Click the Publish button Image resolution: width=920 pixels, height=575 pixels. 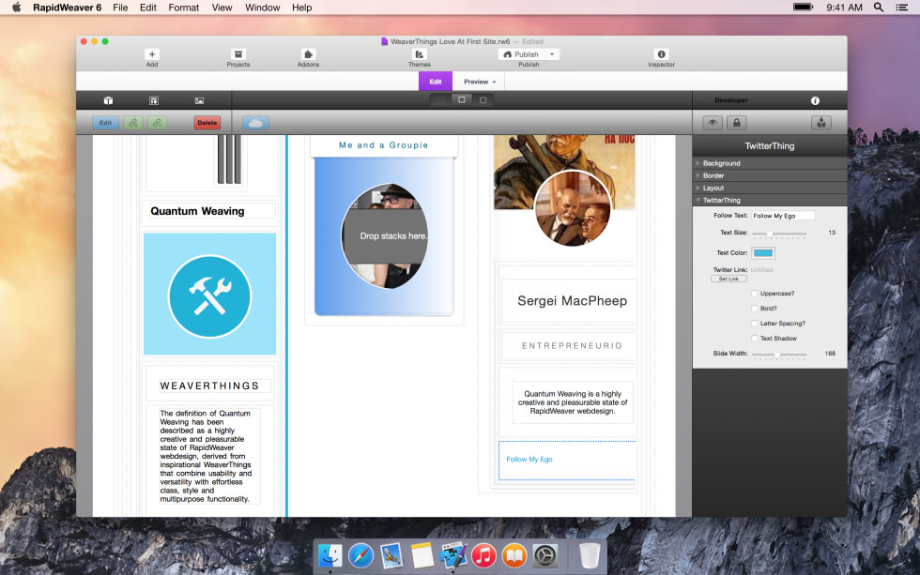522,53
